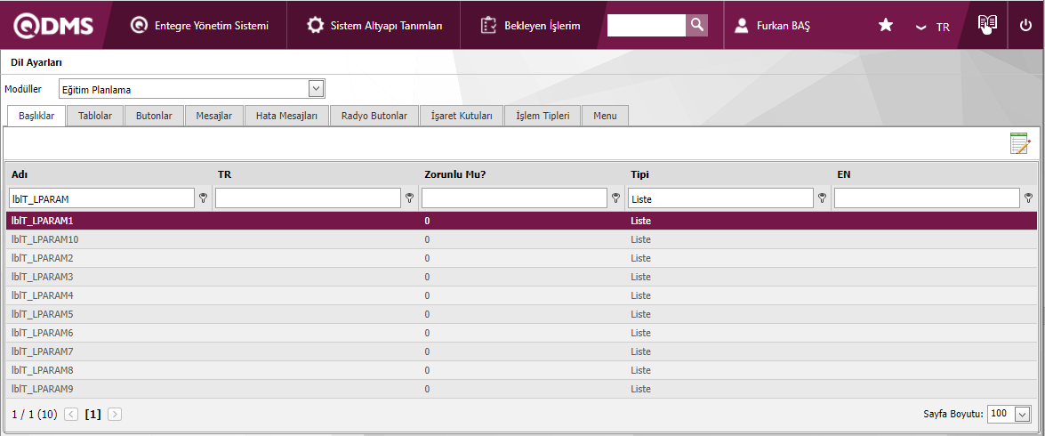Switch to the Tablolar tab
This screenshot has height=436, width=1045.
[95, 116]
